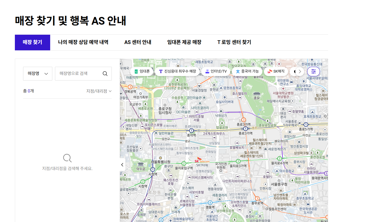Open the 지점/대리점 store type dropdown
The width and height of the screenshot is (377, 222).
(x=99, y=91)
